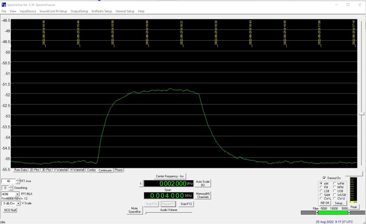The height and width of the screenshot is (224, 366).
Task: Open the InputDevice menu
Action: click(x=28, y=11)
